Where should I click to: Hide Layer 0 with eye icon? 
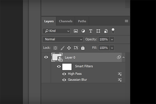pyautogui.click(x=46, y=57)
